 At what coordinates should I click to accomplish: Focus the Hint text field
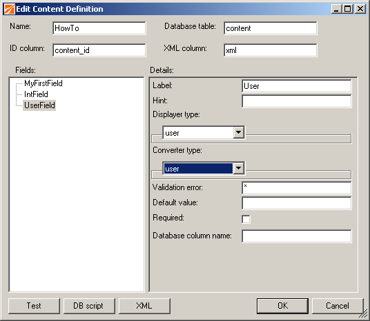(x=297, y=101)
